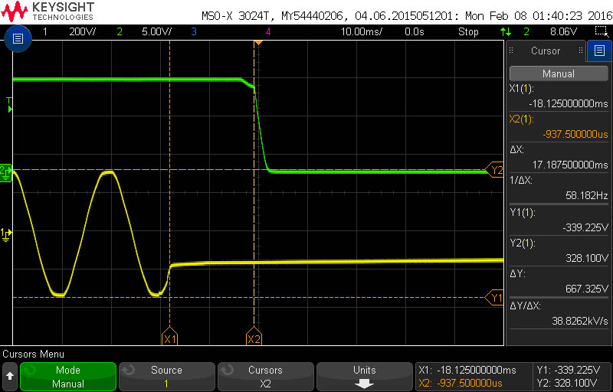Click the channel 2 ground reference marker
This screenshot has width=613, height=392.
tap(7, 173)
